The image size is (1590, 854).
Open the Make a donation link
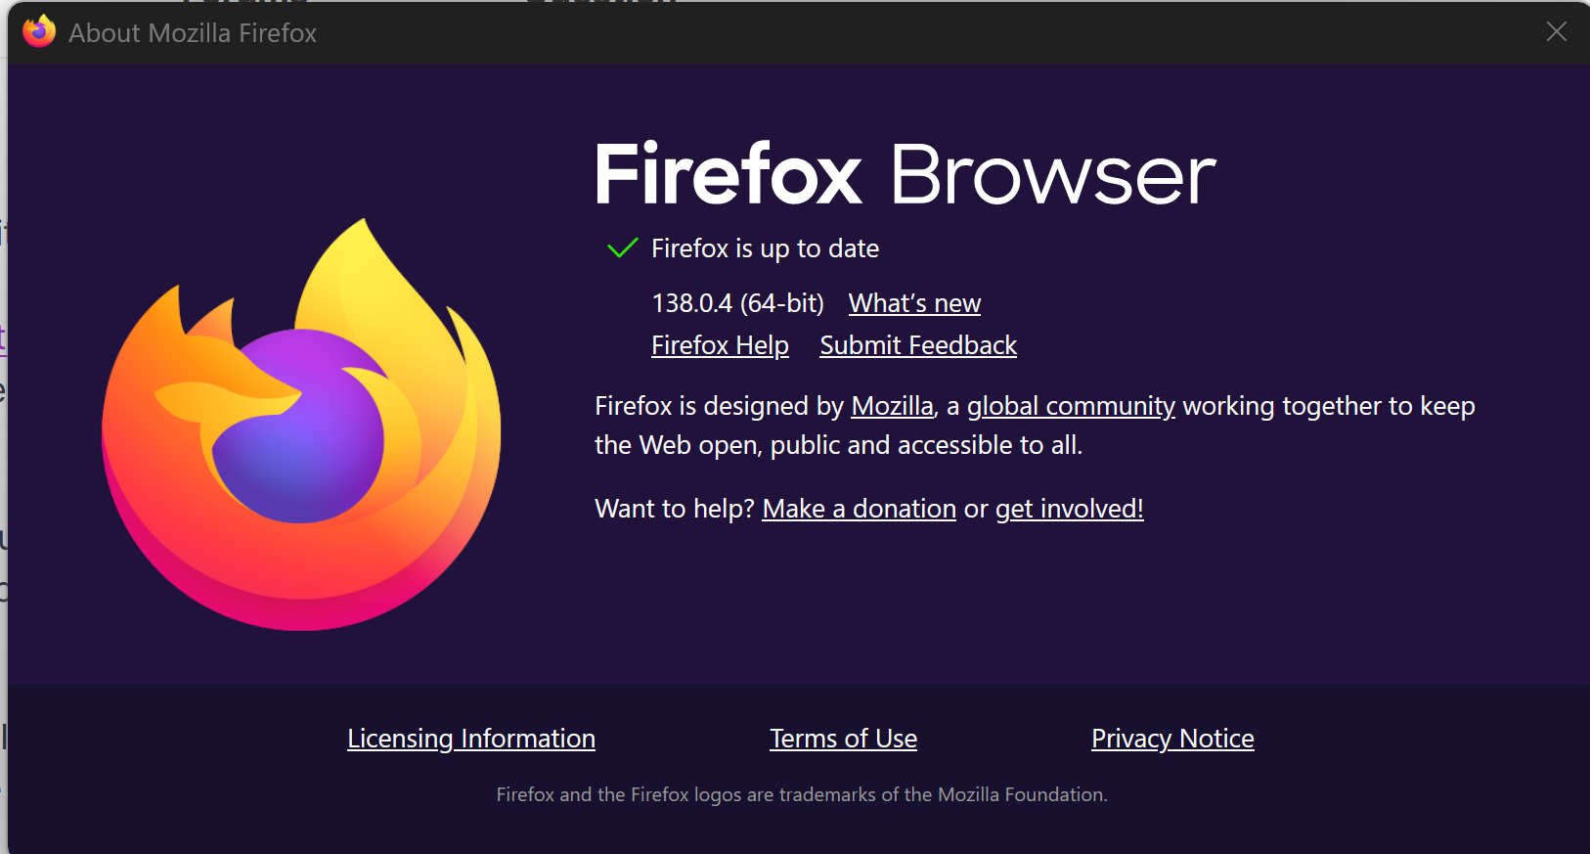click(859, 509)
